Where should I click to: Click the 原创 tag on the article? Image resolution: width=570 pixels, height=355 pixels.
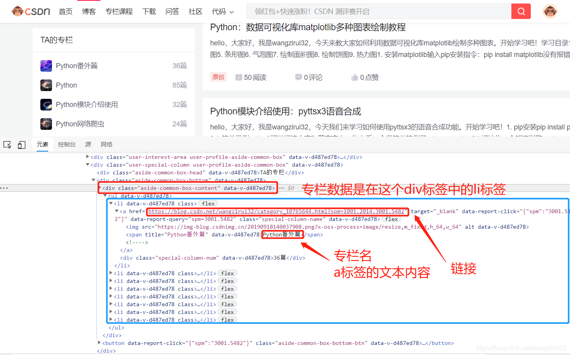pos(218,77)
